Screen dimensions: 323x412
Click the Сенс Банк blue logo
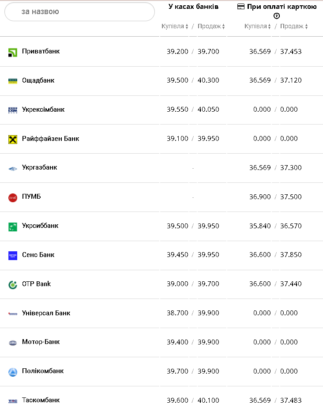12,255
